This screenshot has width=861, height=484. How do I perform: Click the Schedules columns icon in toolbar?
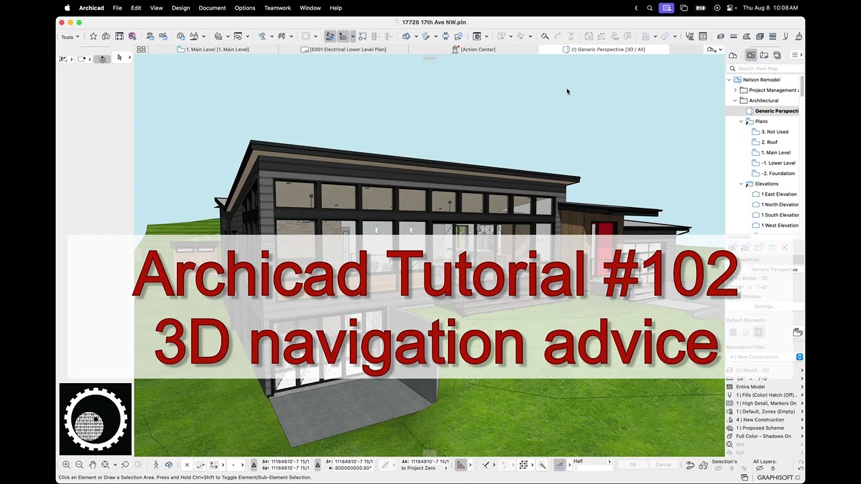tap(703, 36)
